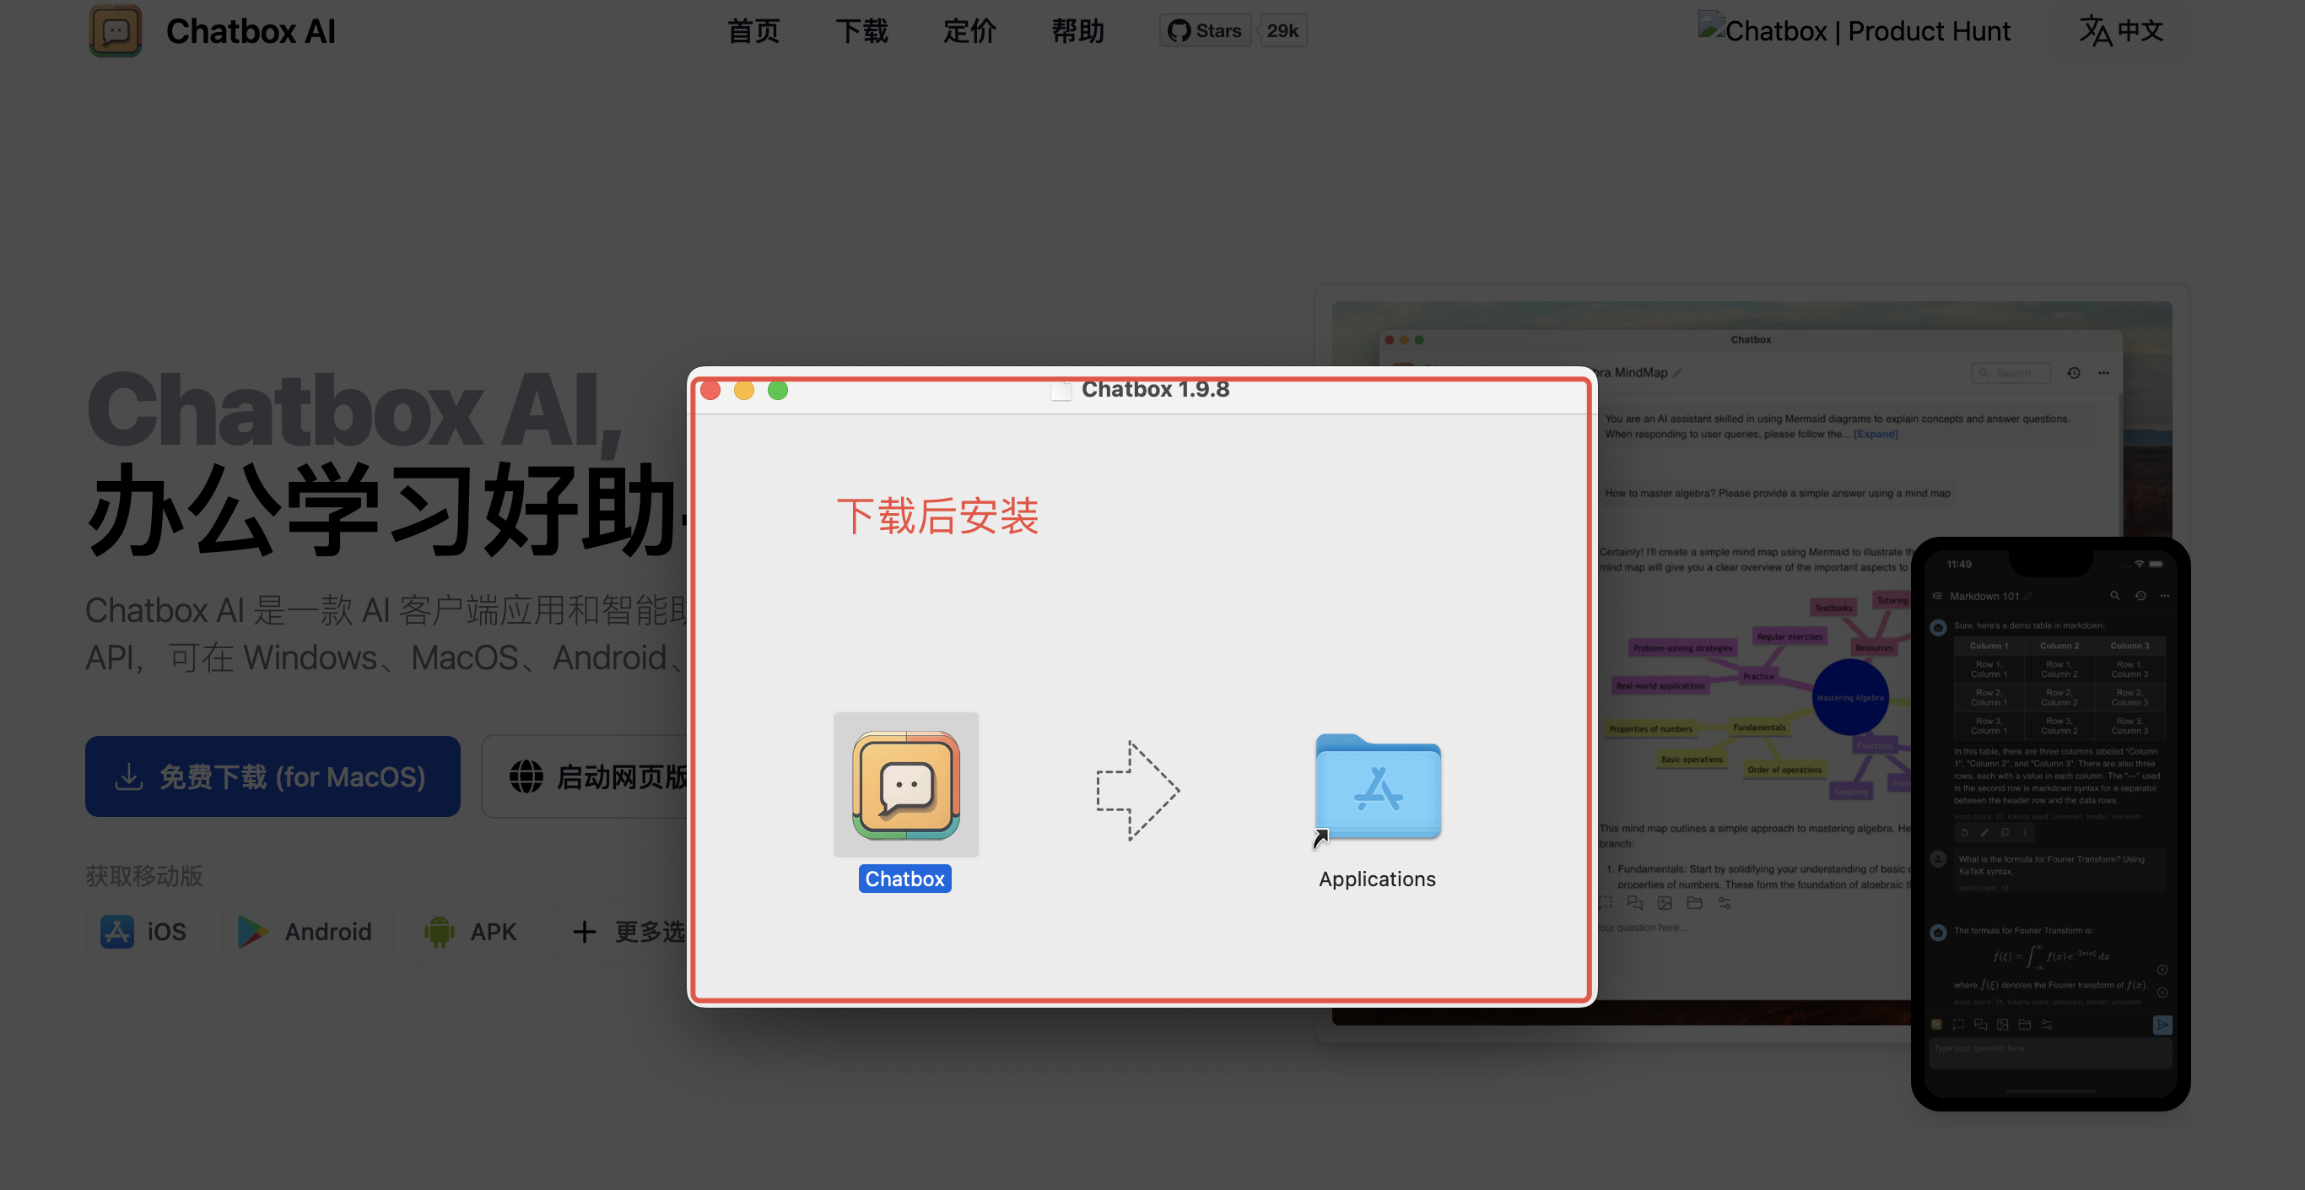The width and height of the screenshot is (2305, 1190).
Task: Click the folder icon in preview chat toolbar
Action: tap(1694, 902)
